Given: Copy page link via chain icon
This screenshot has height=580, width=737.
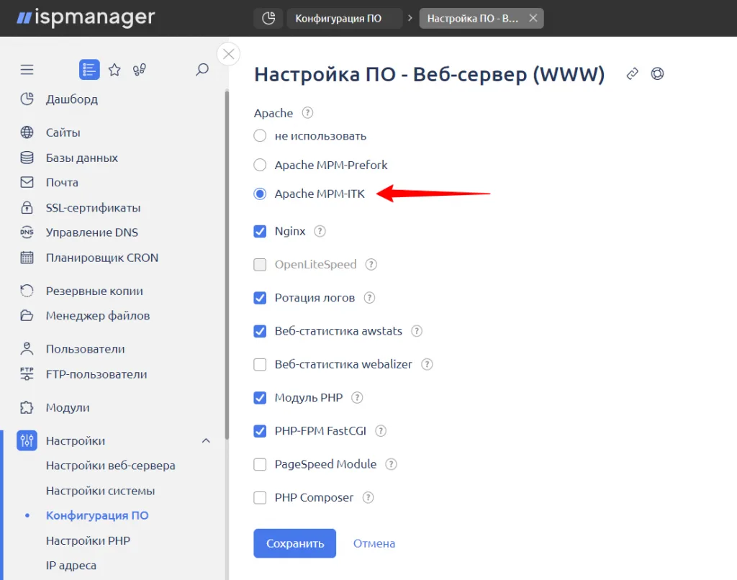Looking at the screenshot, I should click(632, 74).
